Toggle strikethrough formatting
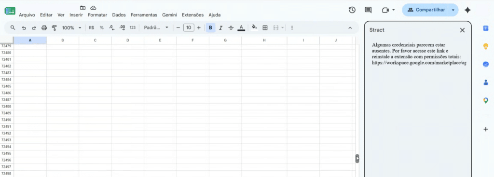The image size is (494, 177). click(231, 27)
